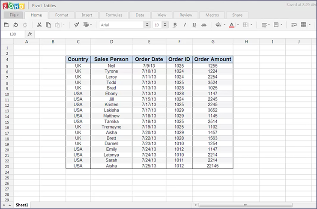Toggle Bold formatting
This screenshot has height=209, width=317.
point(175,25)
